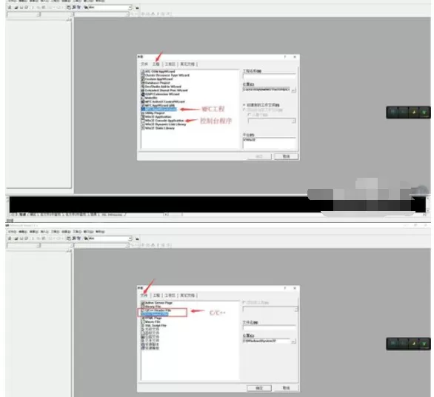
Task: Click 确定 in the Files dialog
Action: [x=259, y=388]
